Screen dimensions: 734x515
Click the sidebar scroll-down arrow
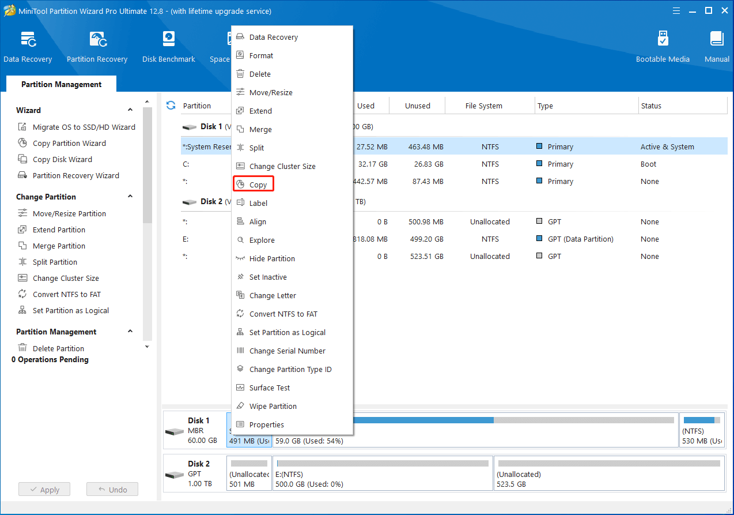[147, 347]
